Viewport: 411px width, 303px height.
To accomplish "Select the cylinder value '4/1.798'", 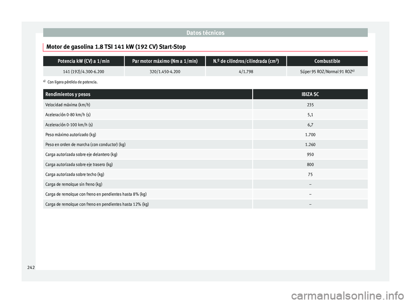I will [246, 71].
